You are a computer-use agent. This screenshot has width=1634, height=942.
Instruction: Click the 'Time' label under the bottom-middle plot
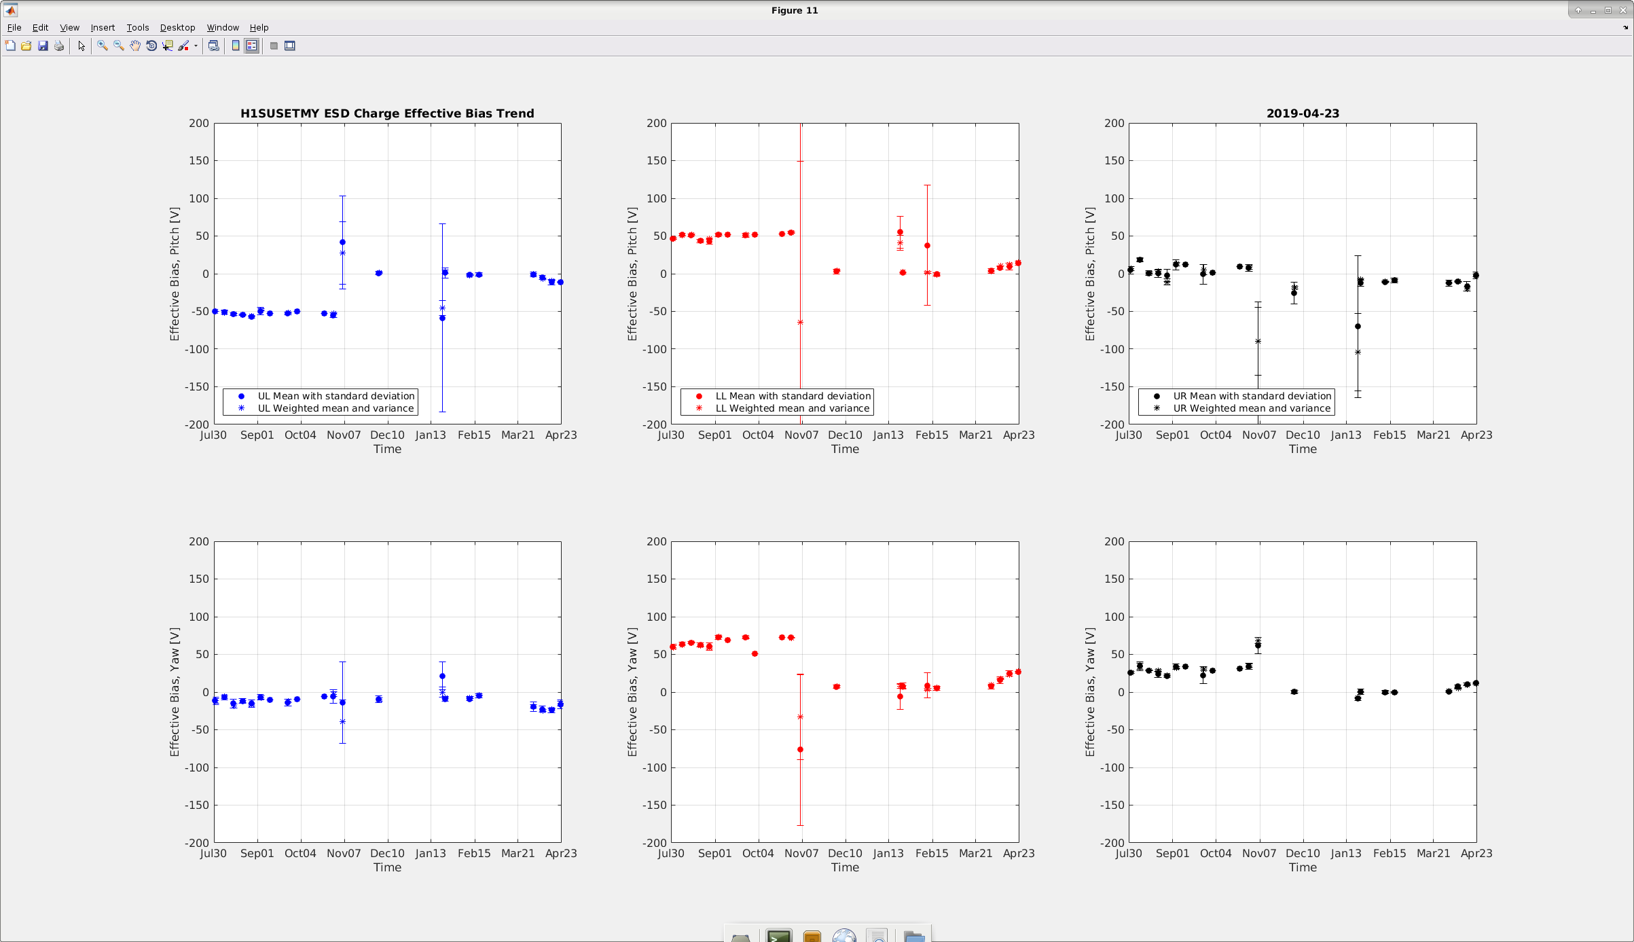coord(845,867)
